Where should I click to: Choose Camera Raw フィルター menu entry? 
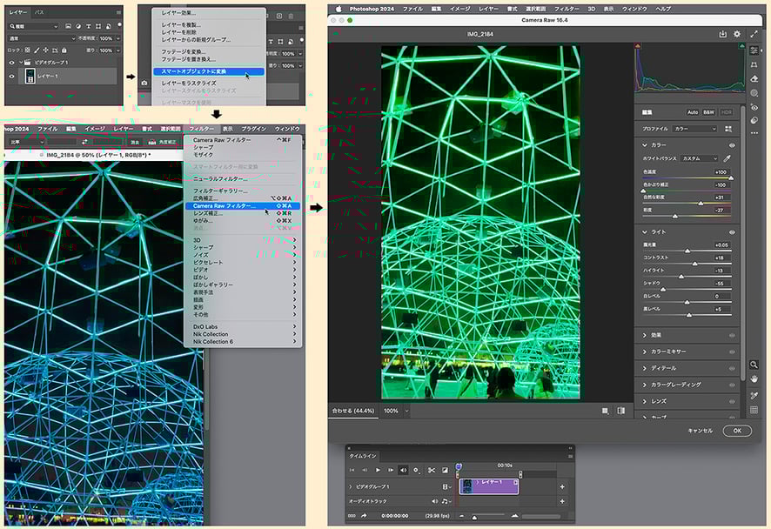click(x=225, y=206)
